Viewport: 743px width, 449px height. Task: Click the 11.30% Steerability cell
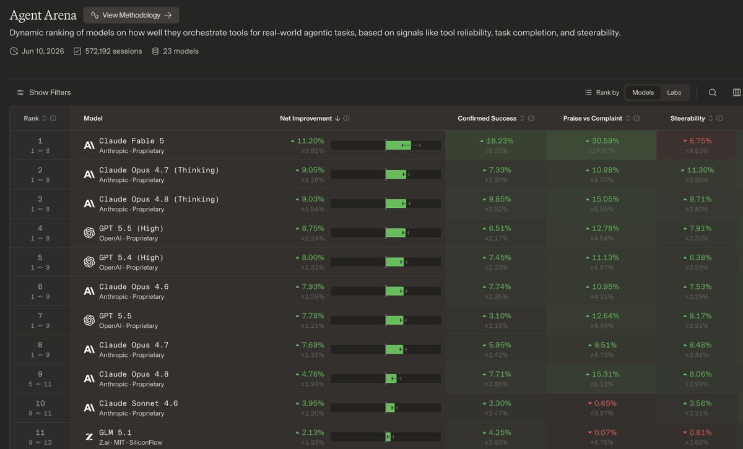700,174
